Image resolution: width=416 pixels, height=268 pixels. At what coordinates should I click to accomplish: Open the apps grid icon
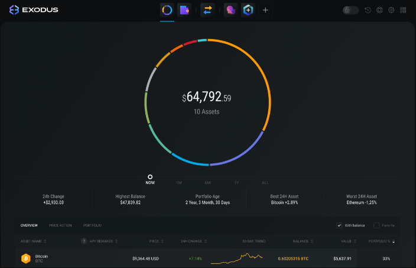click(403, 10)
